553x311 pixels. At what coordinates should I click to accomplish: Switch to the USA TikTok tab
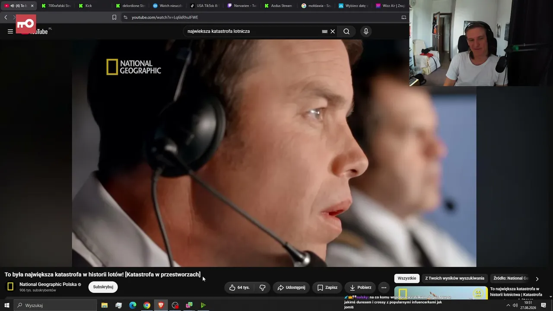point(205,6)
